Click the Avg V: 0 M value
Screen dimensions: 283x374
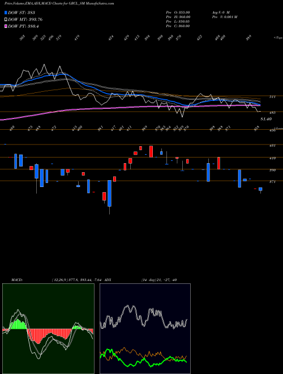tap(221, 12)
